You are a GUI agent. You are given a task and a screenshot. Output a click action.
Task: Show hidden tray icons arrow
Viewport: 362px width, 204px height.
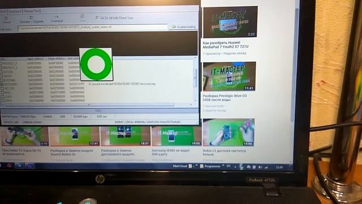(235, 167)
